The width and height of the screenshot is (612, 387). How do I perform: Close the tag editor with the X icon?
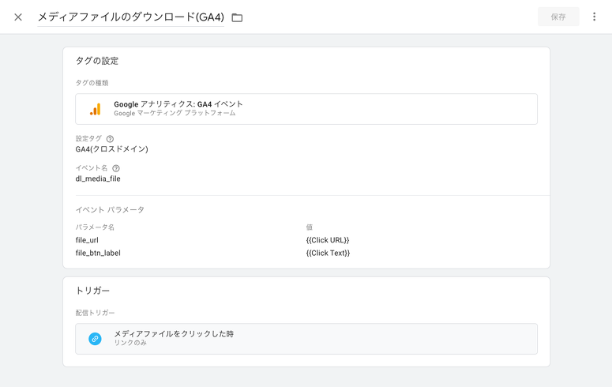pyautogui.click(x=18, y=17)
